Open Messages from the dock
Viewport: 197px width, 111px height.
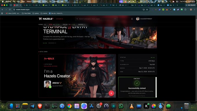(x=168, y=106)
